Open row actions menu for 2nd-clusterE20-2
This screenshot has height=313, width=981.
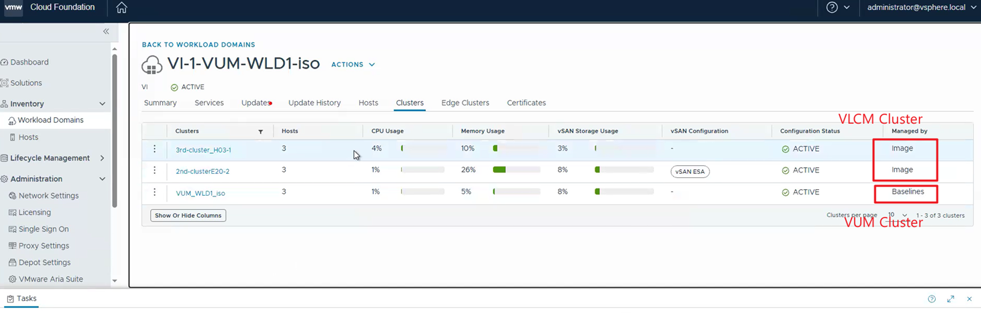coord(154,170)
